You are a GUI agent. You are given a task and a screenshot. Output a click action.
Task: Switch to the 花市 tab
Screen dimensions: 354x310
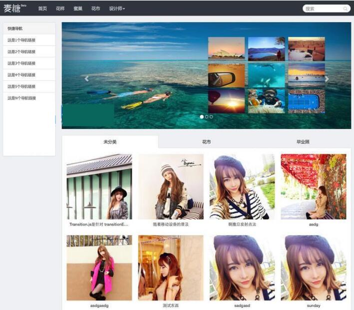click(x=206, y=142)
